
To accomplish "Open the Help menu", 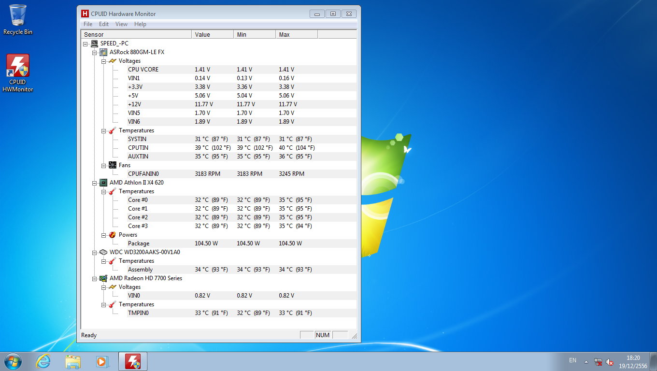I will (140, 24).
